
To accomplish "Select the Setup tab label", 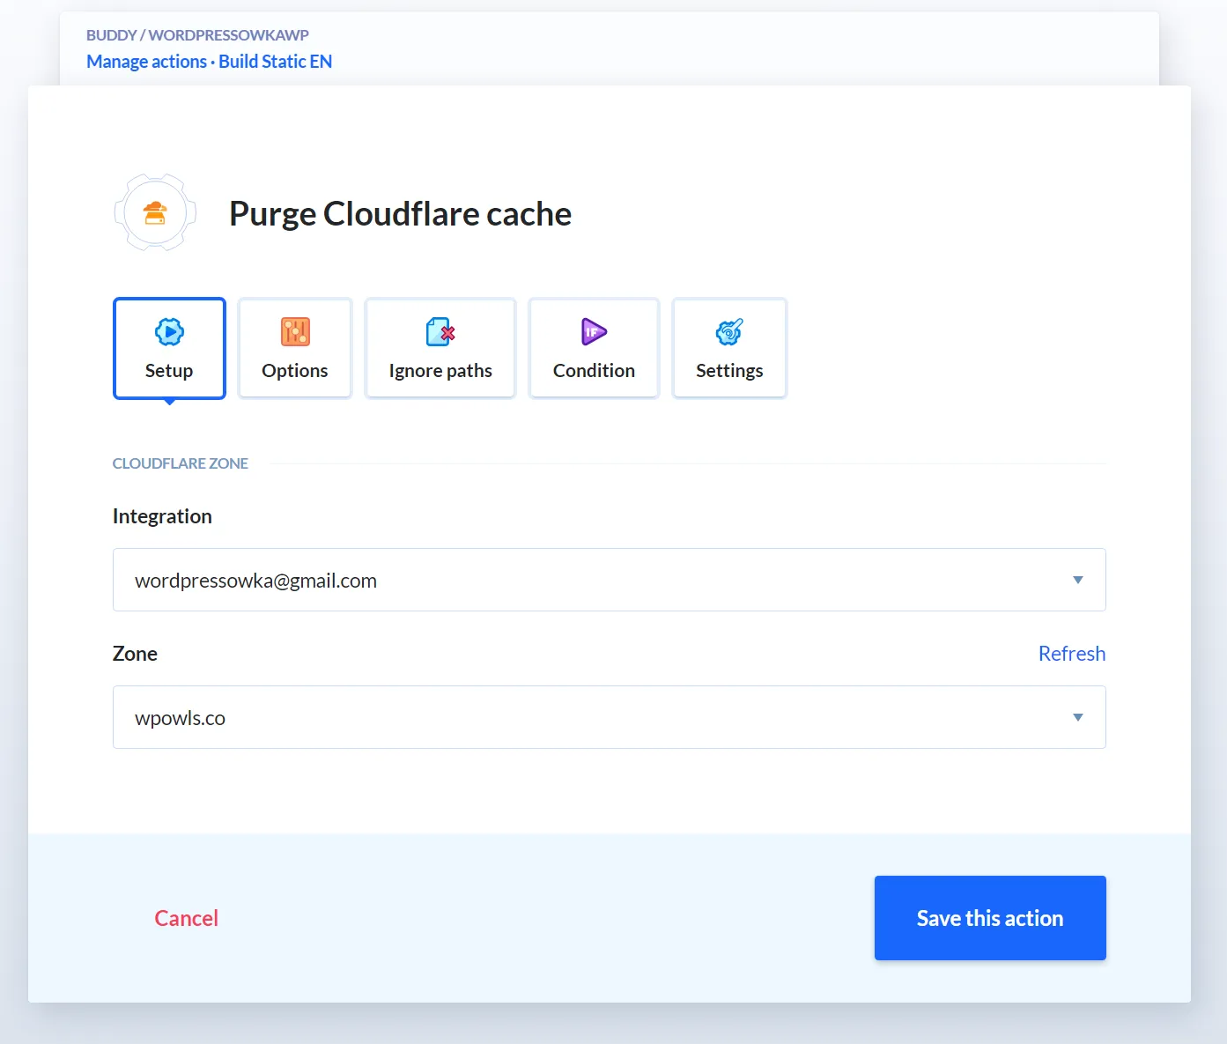I will click(169, 371).
